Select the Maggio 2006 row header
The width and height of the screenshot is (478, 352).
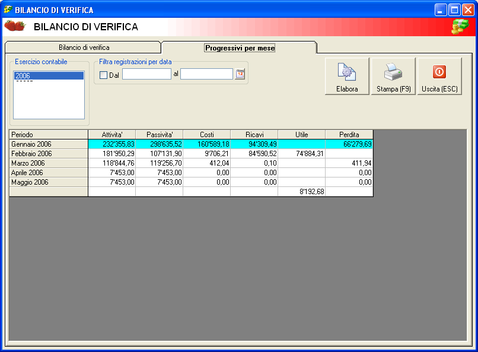coord(49,182)
